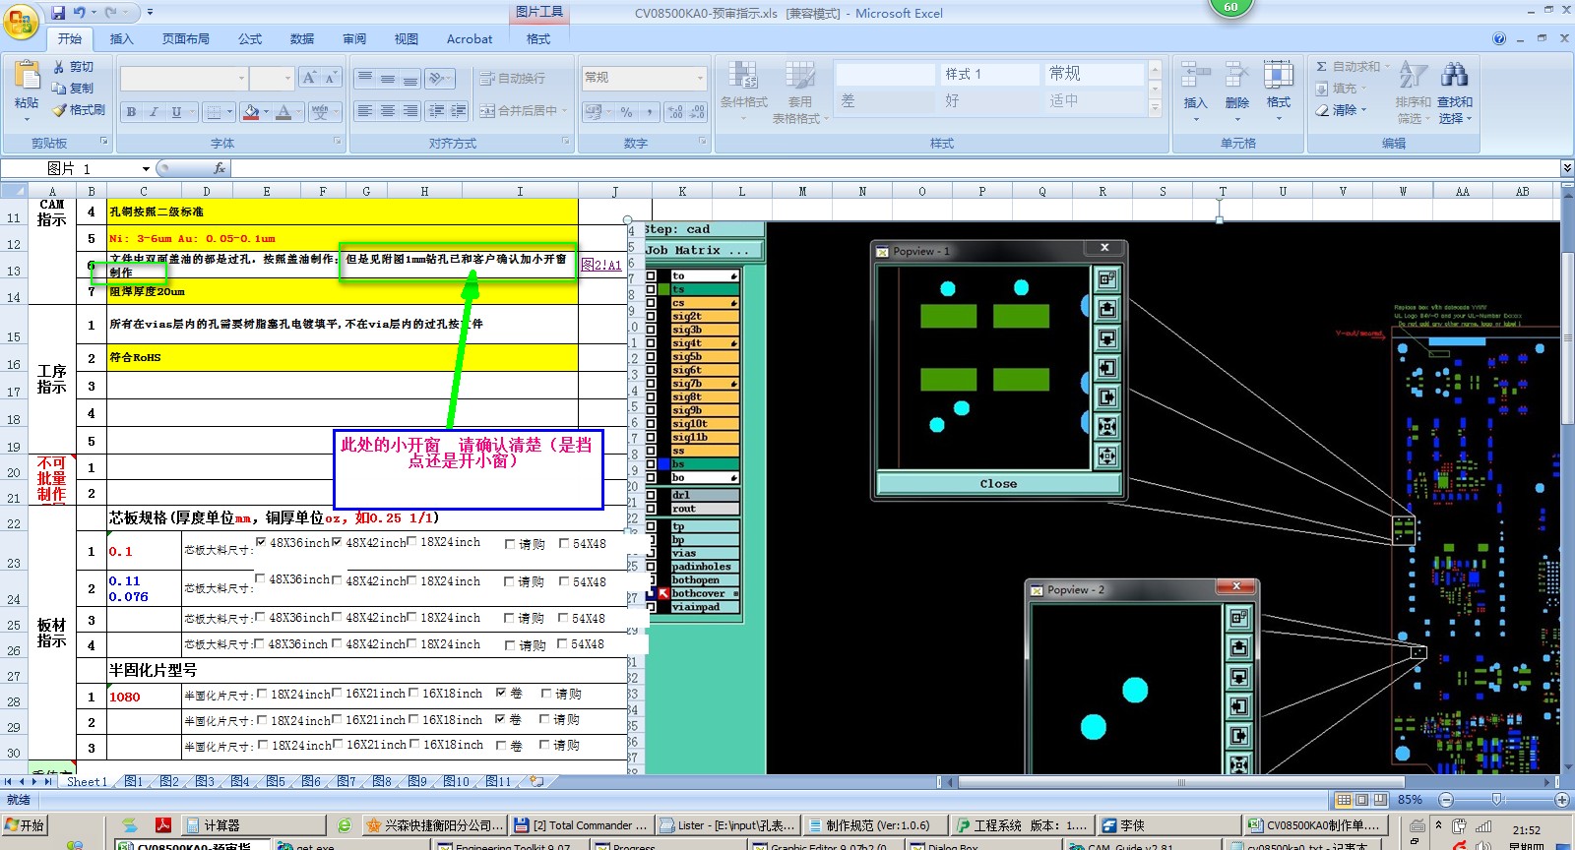Click the Windows 开始 start button
Image resolution: width=1575 pixels, height=850 pixels.
click(x=26, y=825)
